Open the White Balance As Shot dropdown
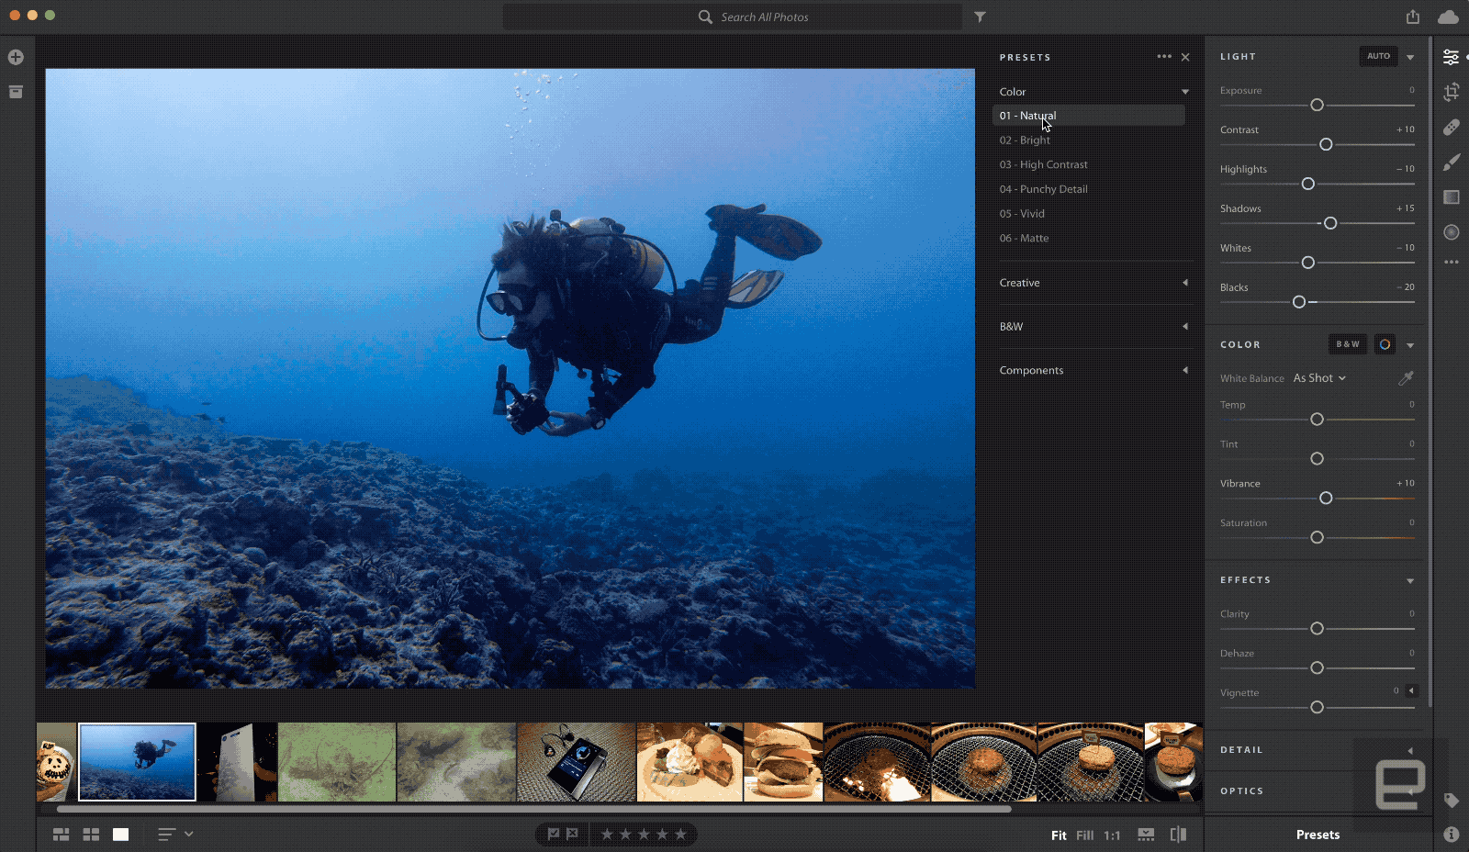 1319,377
